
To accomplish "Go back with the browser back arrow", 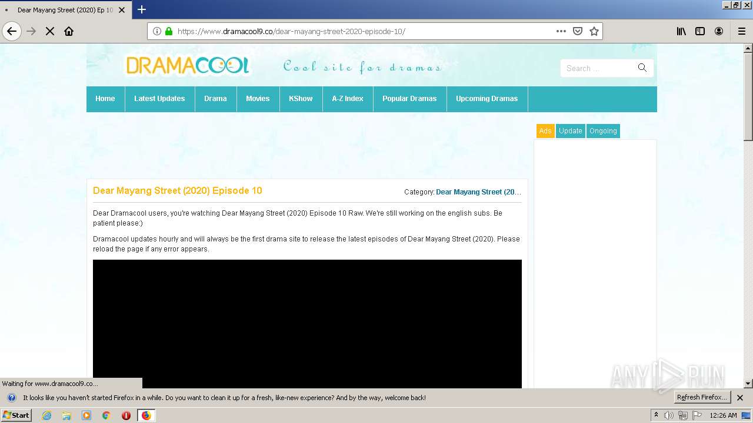I will coord(12,31).
